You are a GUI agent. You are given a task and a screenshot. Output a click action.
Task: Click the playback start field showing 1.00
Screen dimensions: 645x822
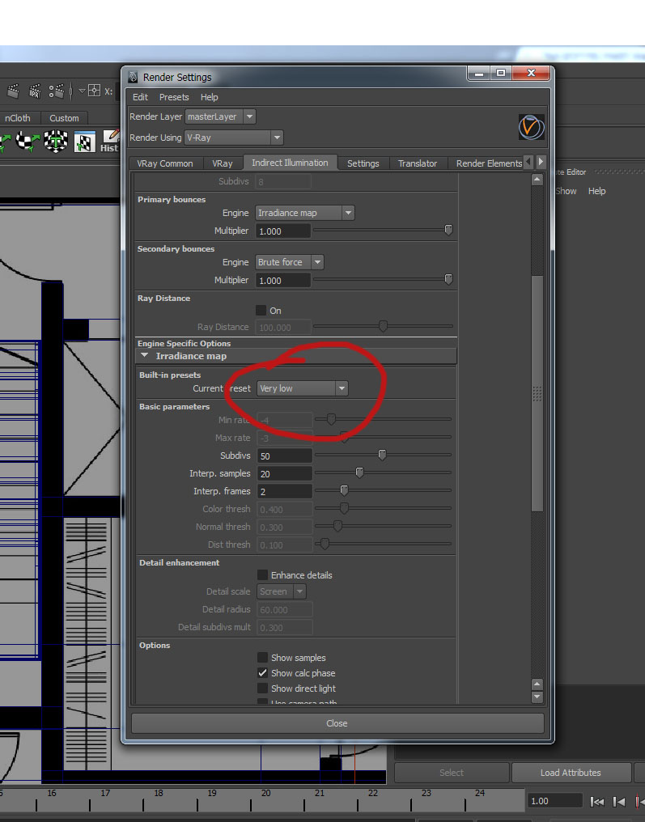(555, 801)
